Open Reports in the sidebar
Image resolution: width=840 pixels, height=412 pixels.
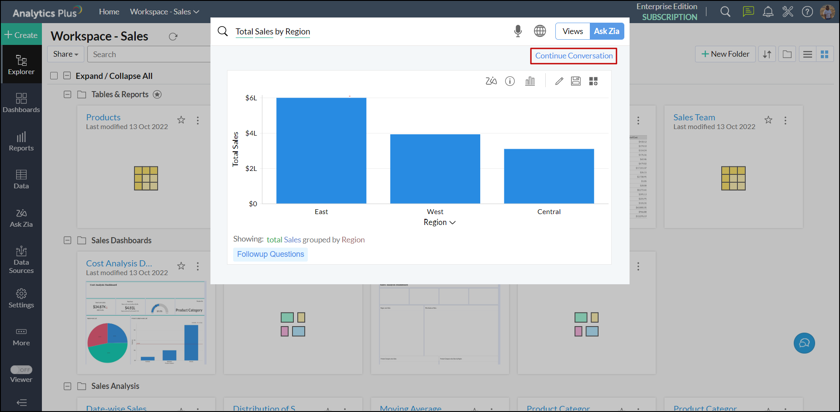[x=21, y=141]
